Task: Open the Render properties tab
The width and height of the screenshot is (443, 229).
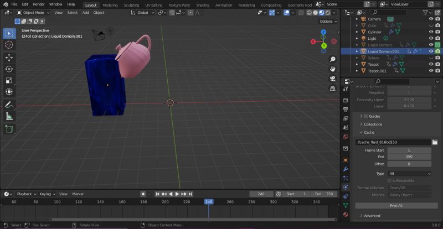Action: point(346,100)
